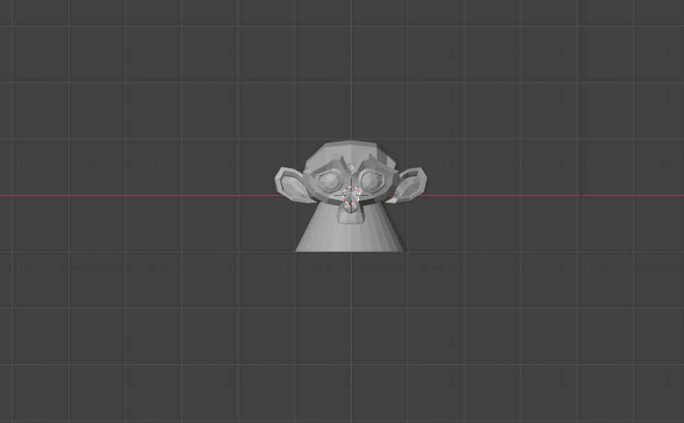Click the outer tip of the left-side ear
Image resolution: width=684 pixels, height=423 pixels.
(x=277, y=180)
